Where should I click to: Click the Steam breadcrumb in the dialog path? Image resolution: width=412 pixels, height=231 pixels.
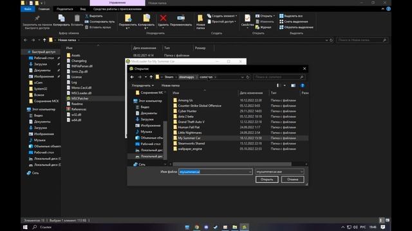click(169, 77)
